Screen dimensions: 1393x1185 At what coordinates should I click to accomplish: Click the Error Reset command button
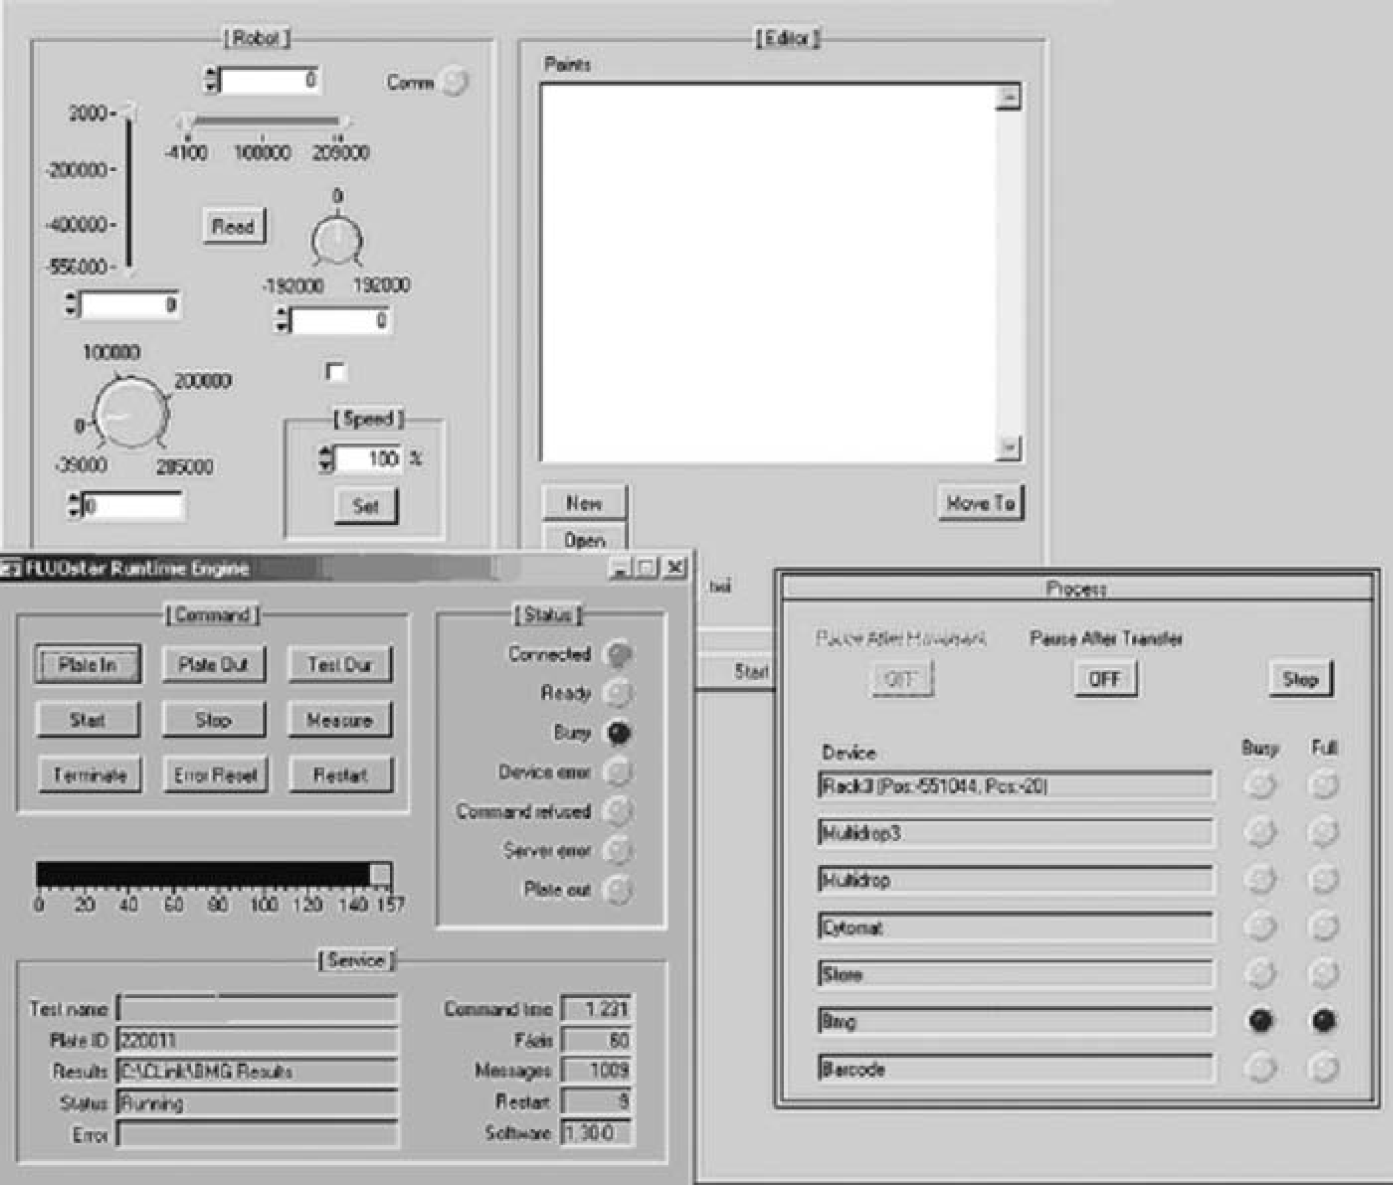215,776
